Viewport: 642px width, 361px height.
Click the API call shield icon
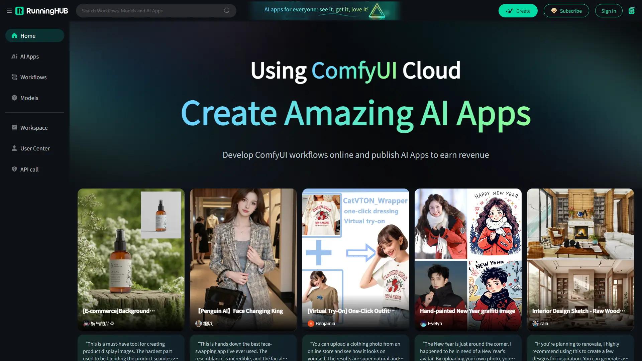(14, 169)
